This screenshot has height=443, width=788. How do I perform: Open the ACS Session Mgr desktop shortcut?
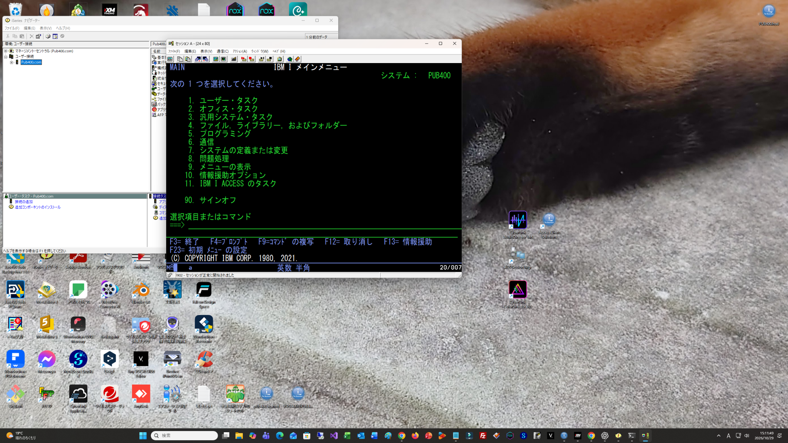(518, 258)
